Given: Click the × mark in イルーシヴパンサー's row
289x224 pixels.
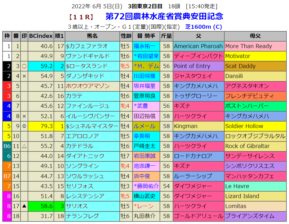Looking at the screenshot, I should tap(24, 116).
